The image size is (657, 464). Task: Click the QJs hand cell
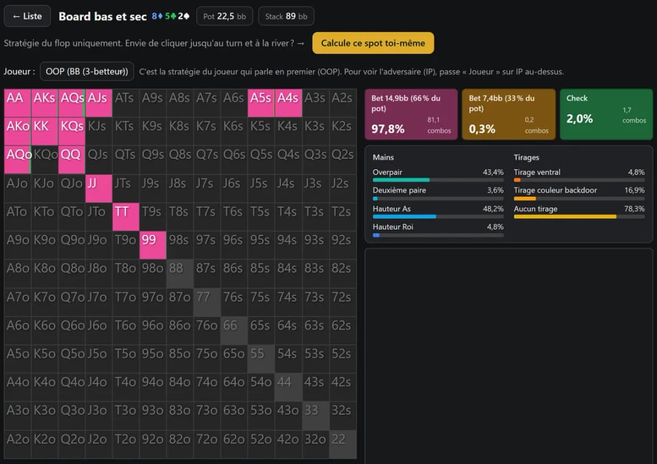[99, 160]
